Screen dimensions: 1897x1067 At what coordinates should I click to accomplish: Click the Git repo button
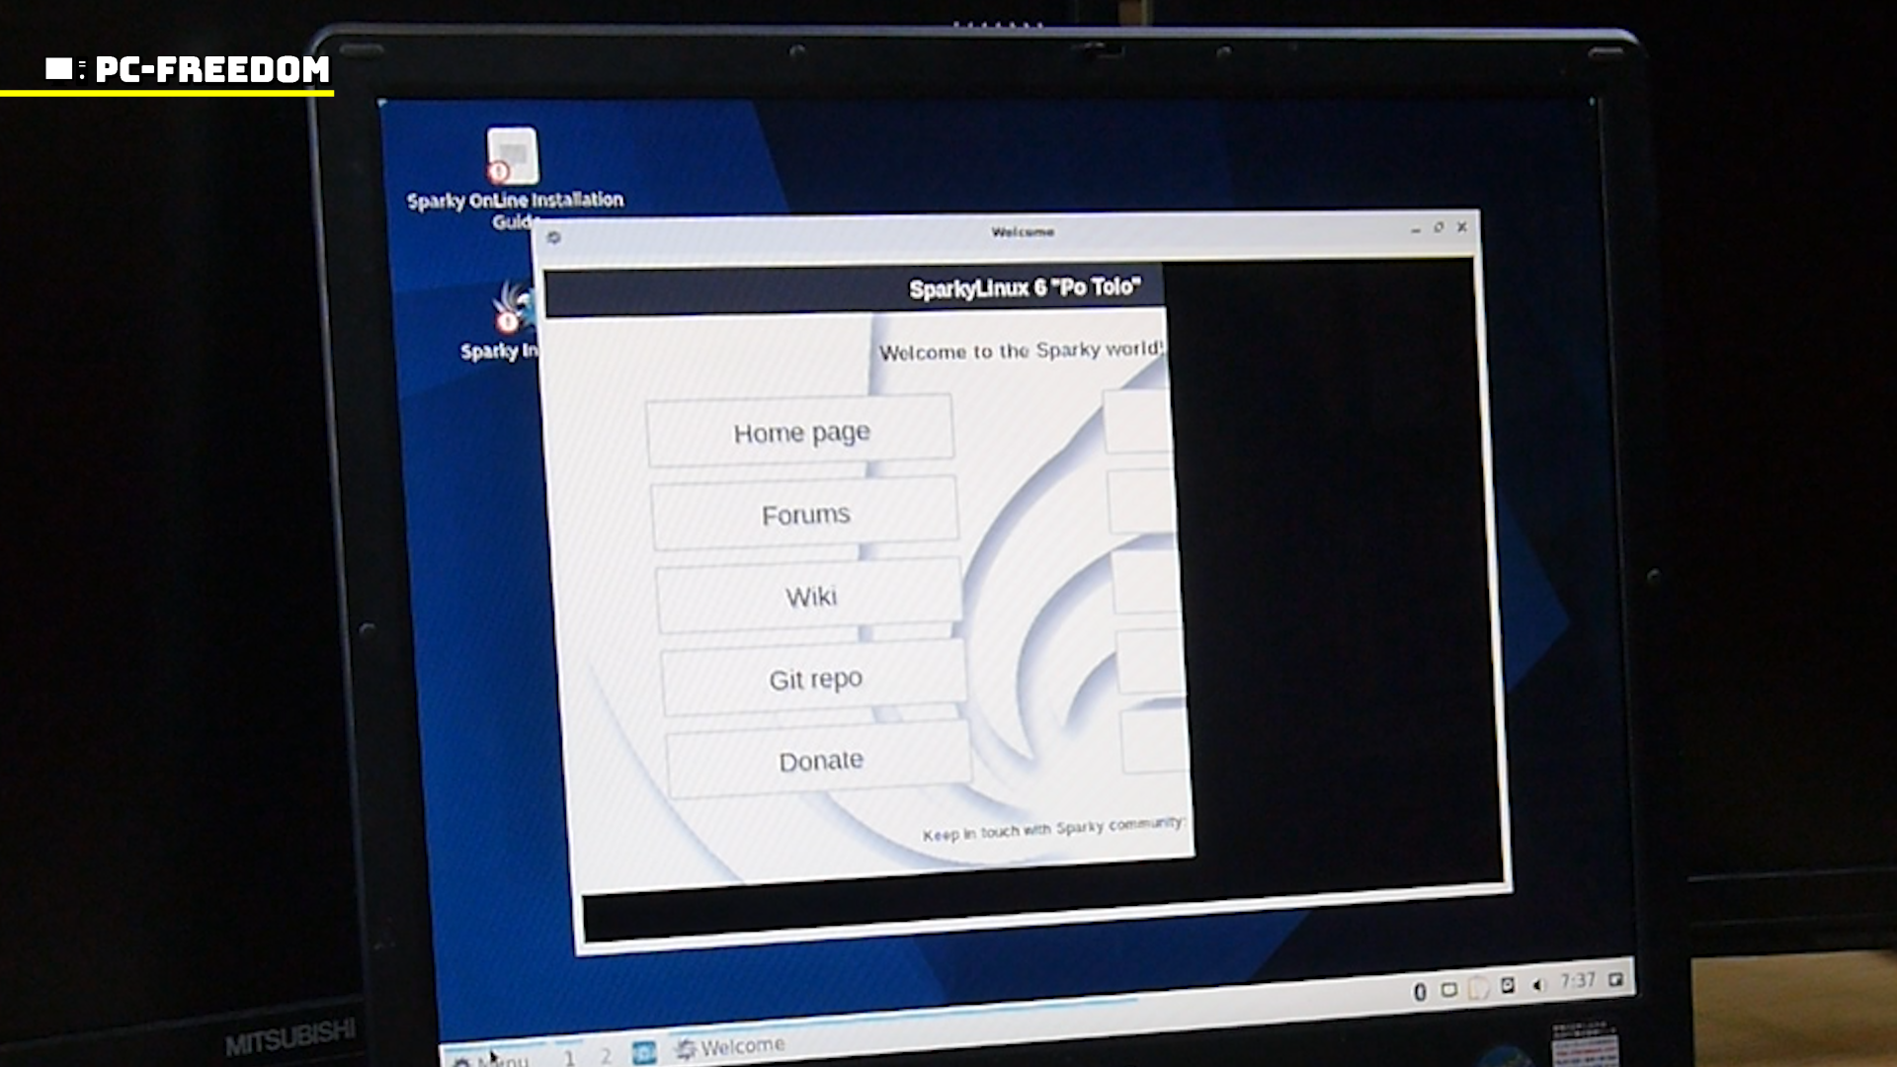(815, 680)
